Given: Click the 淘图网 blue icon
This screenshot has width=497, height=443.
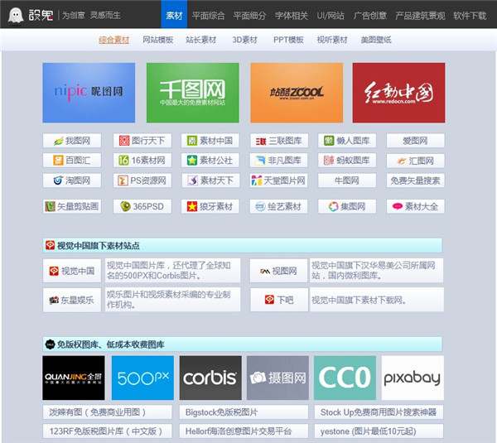Looking at the screenshot, I should point(58,181).
